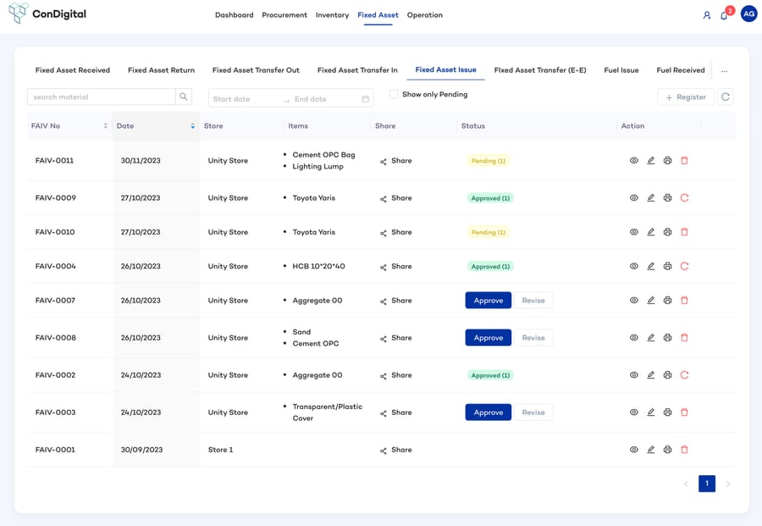Delete FAIV-0001 using trash icon
This screenshot has height=526, width=762.
point(684,450)
